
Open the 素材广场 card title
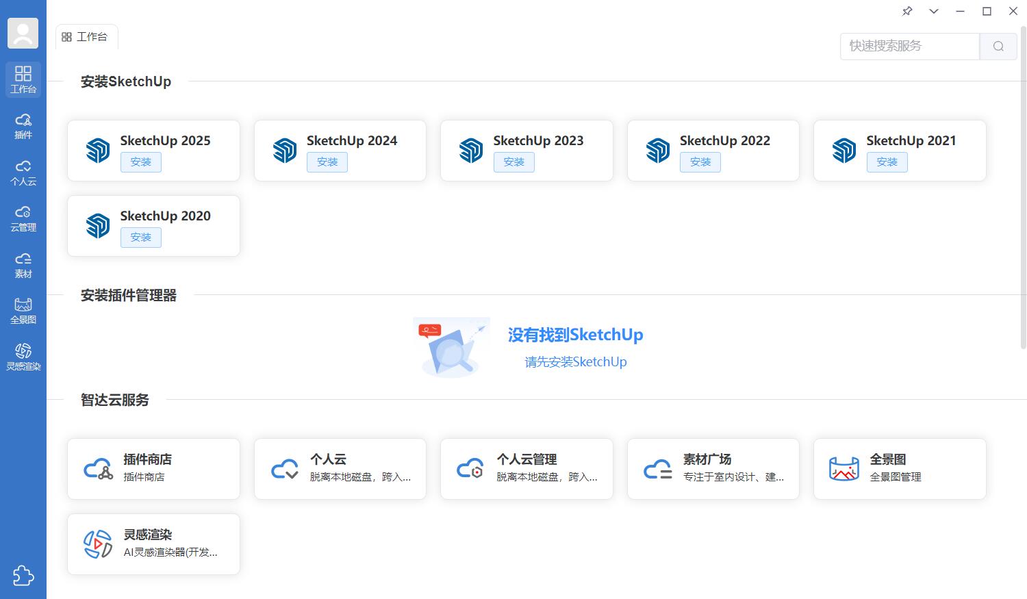(707, 459)
